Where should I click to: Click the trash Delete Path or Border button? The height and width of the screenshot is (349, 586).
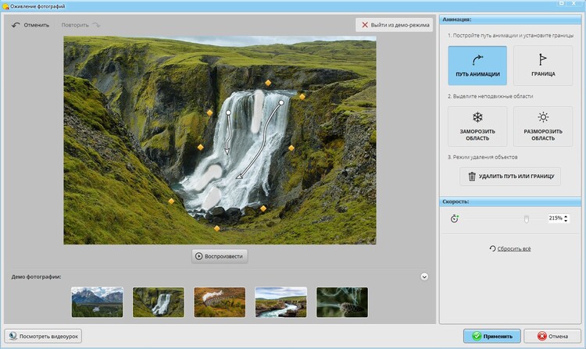tap(509, 176)
